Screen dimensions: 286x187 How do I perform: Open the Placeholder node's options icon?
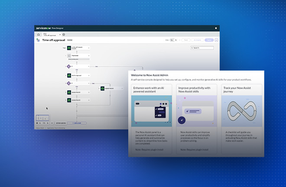tap(89, 55)
